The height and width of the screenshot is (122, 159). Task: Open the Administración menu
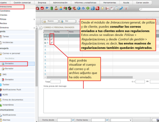[60, 3]
